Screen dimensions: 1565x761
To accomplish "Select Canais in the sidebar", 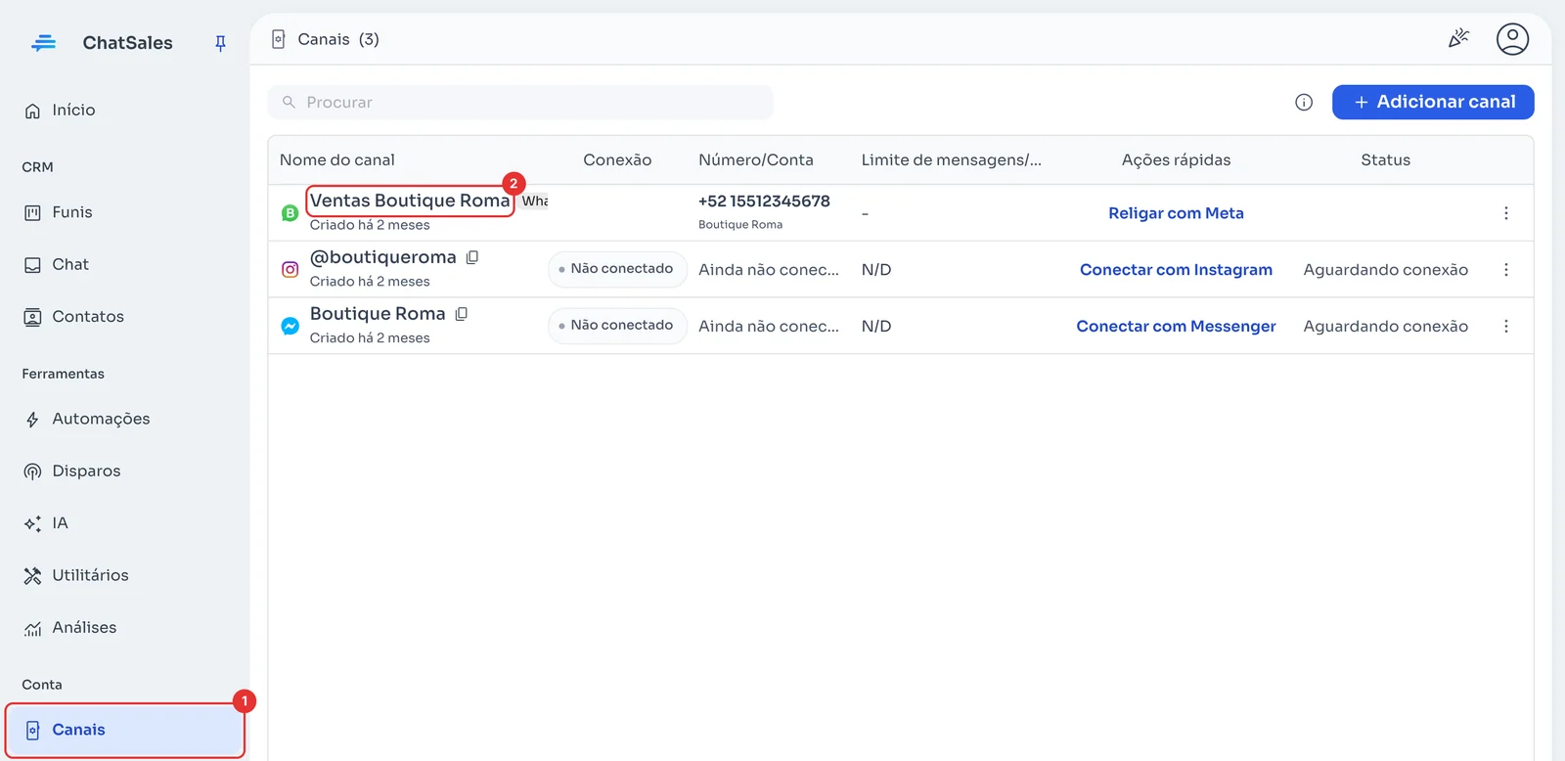I will 125,730.
